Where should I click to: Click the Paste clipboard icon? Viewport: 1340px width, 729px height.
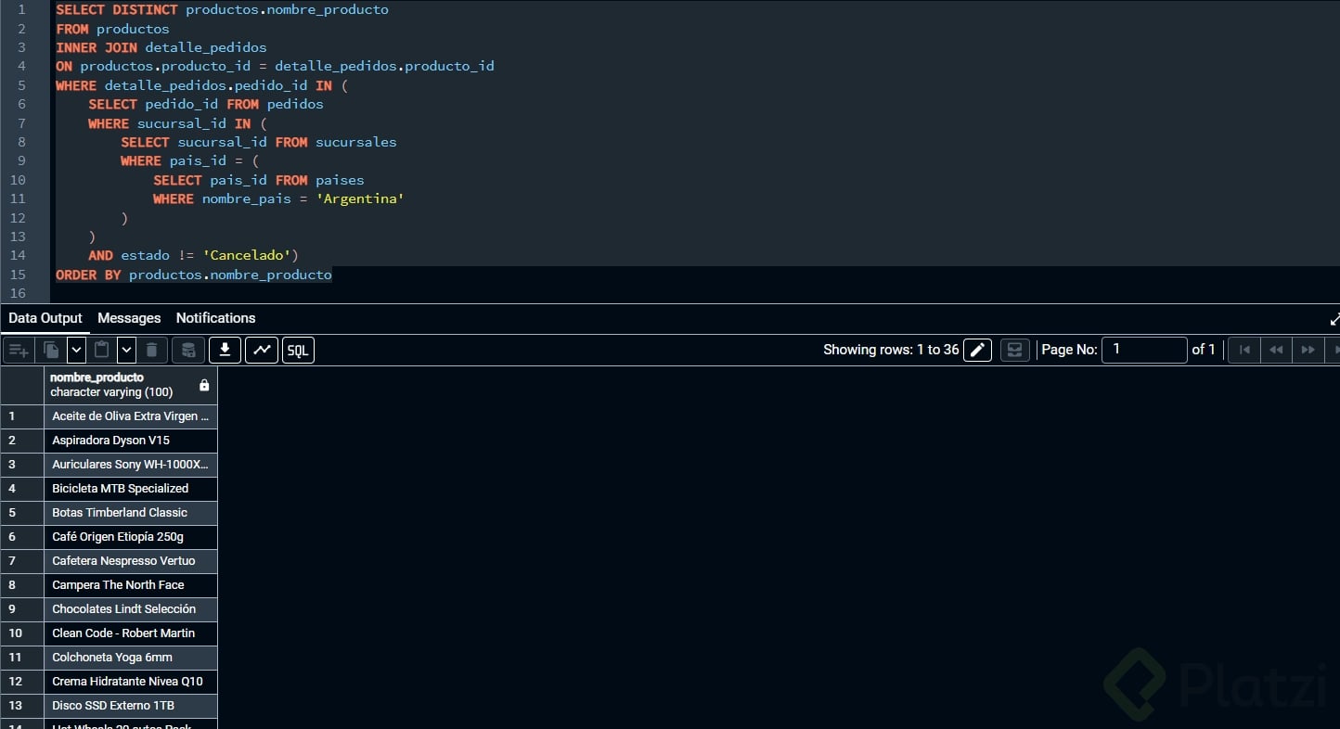click(x=102, y=350)
